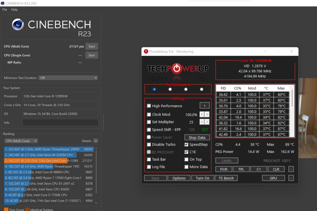Click the minus button next to GPU

[291, 178]
